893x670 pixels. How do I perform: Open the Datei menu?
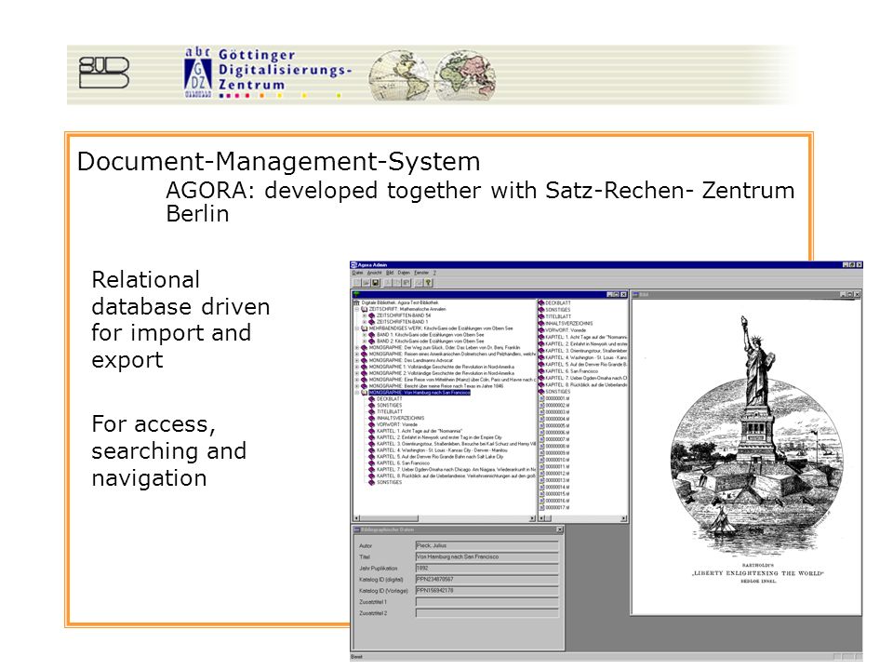pos(357,273)
